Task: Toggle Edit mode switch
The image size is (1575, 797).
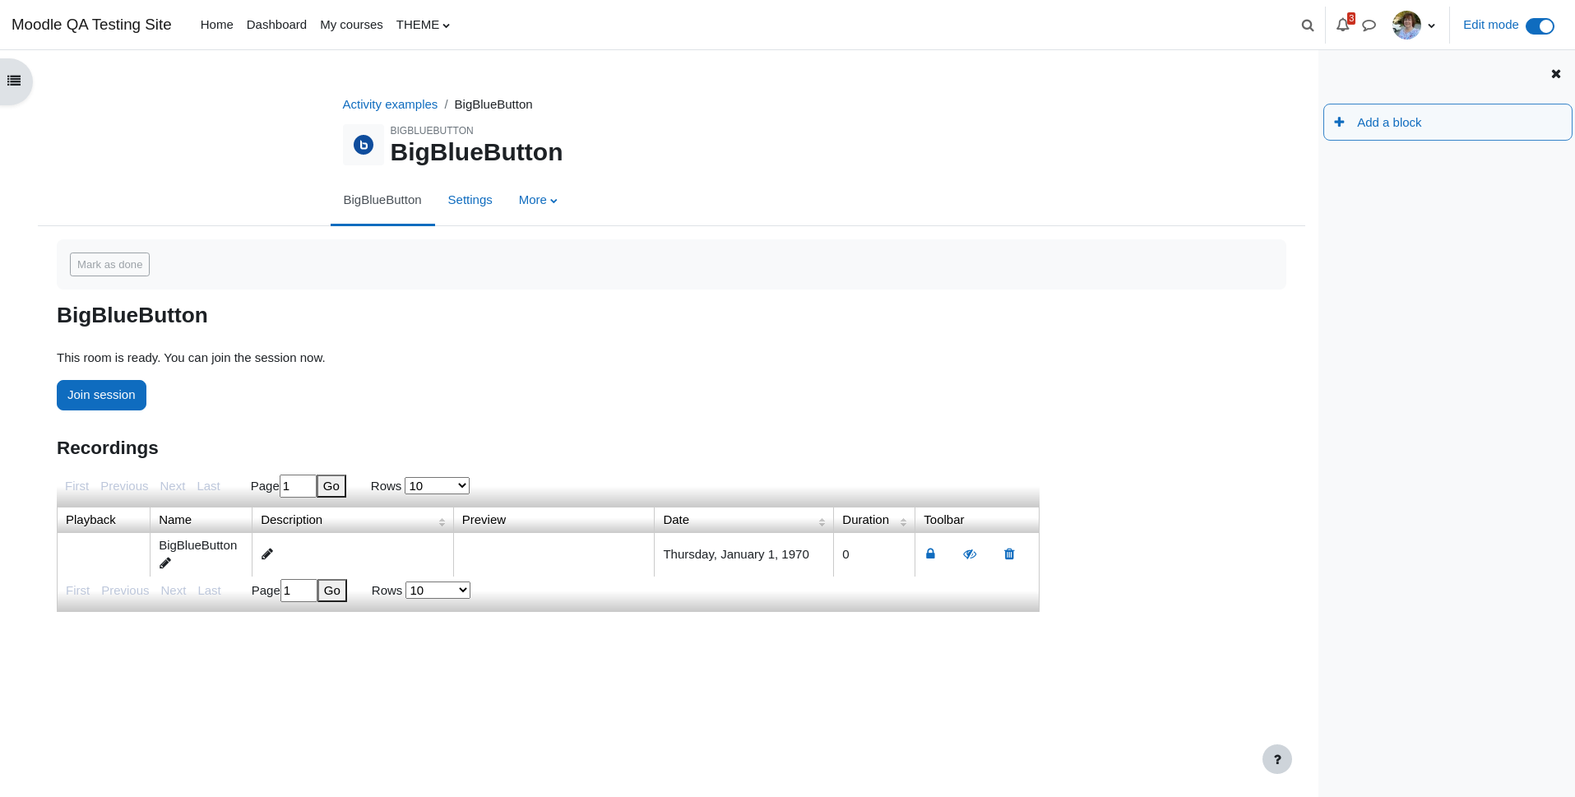Action: click(1540, 26)
